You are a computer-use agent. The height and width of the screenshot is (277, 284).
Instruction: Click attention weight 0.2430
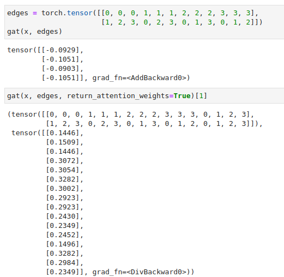[x=63, y=216]
